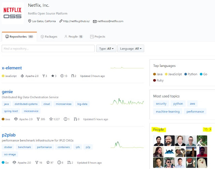Select the spring-boot topic tag

coord(11,111)
